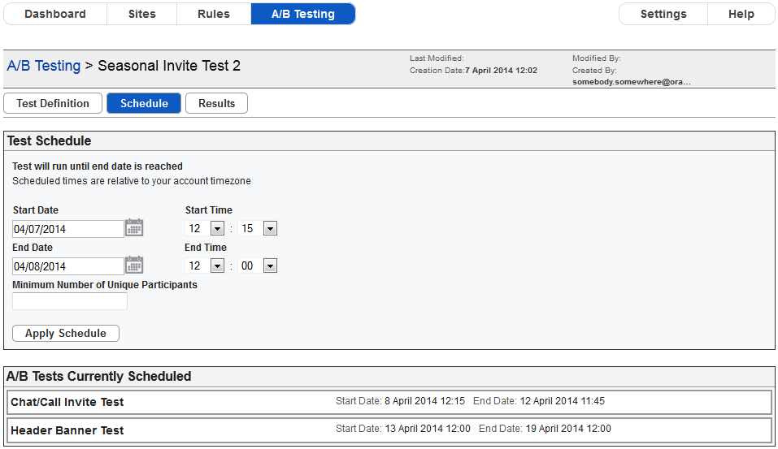
Task: Select the Chat/Call Invite Test row
Action: [x=389, y=402]
